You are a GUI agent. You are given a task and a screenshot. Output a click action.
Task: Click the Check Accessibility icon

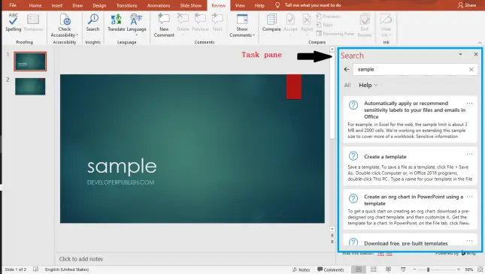65,20
